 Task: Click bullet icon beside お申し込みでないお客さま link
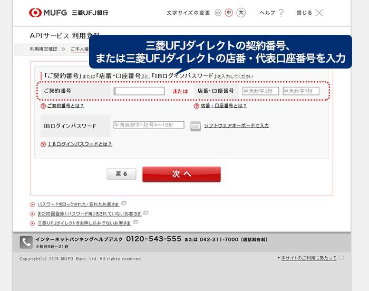(x=33, y=224)
